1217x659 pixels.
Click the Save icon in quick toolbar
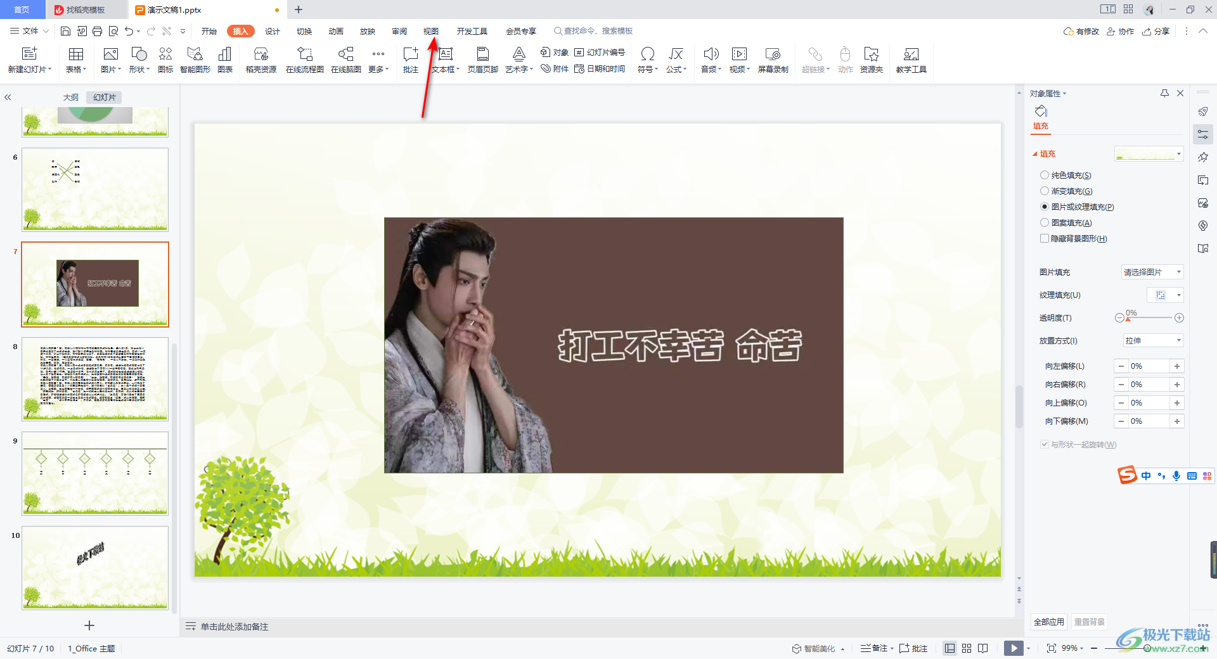coord(65,31)
